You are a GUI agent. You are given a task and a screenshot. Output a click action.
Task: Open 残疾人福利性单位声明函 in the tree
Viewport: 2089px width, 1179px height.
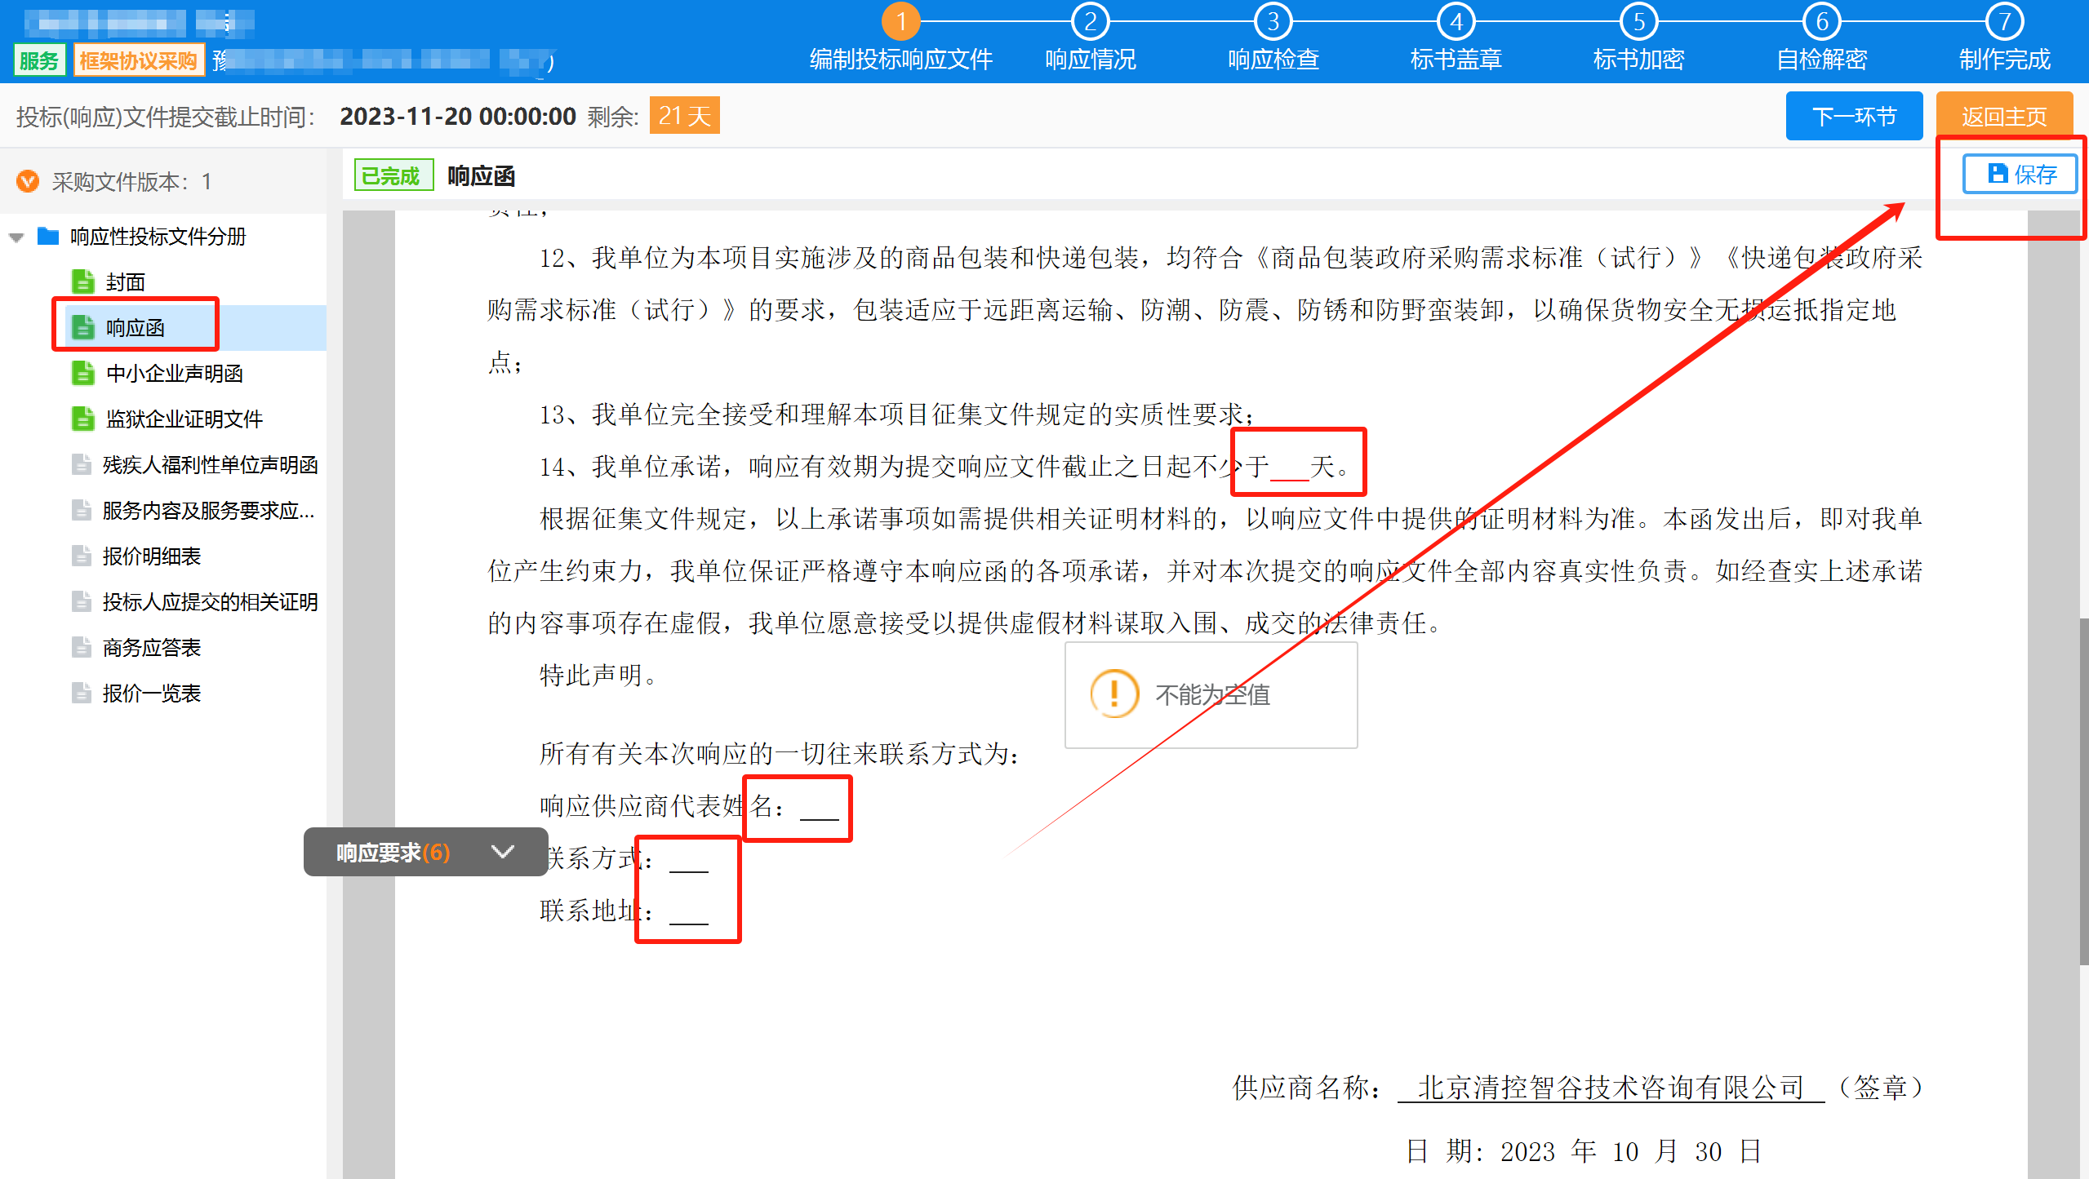210,465
